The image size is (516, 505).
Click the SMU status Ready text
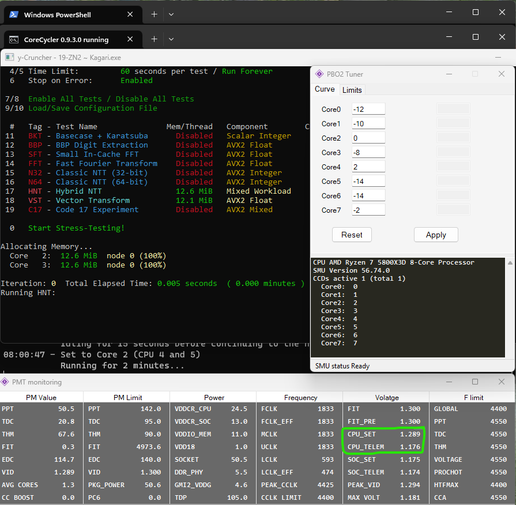tap(342, 366)
